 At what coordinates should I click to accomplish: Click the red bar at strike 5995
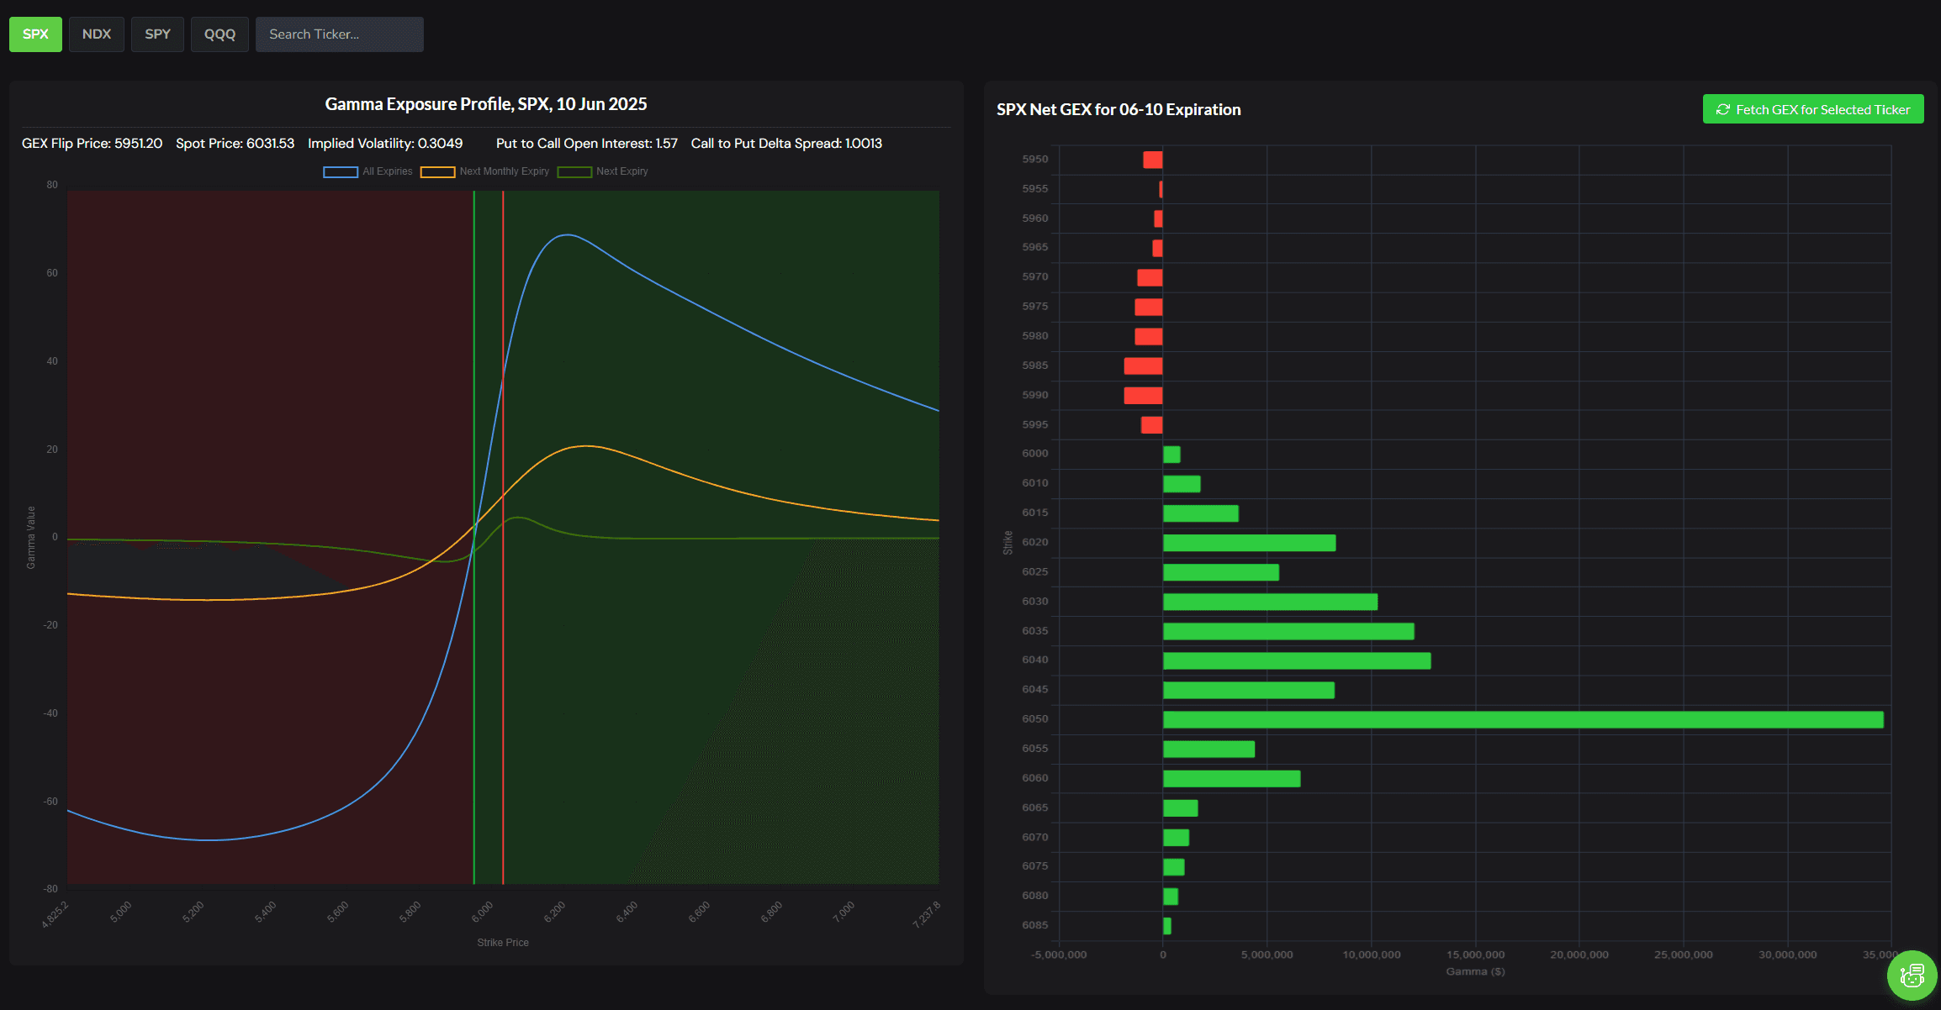click(1151, 425)
